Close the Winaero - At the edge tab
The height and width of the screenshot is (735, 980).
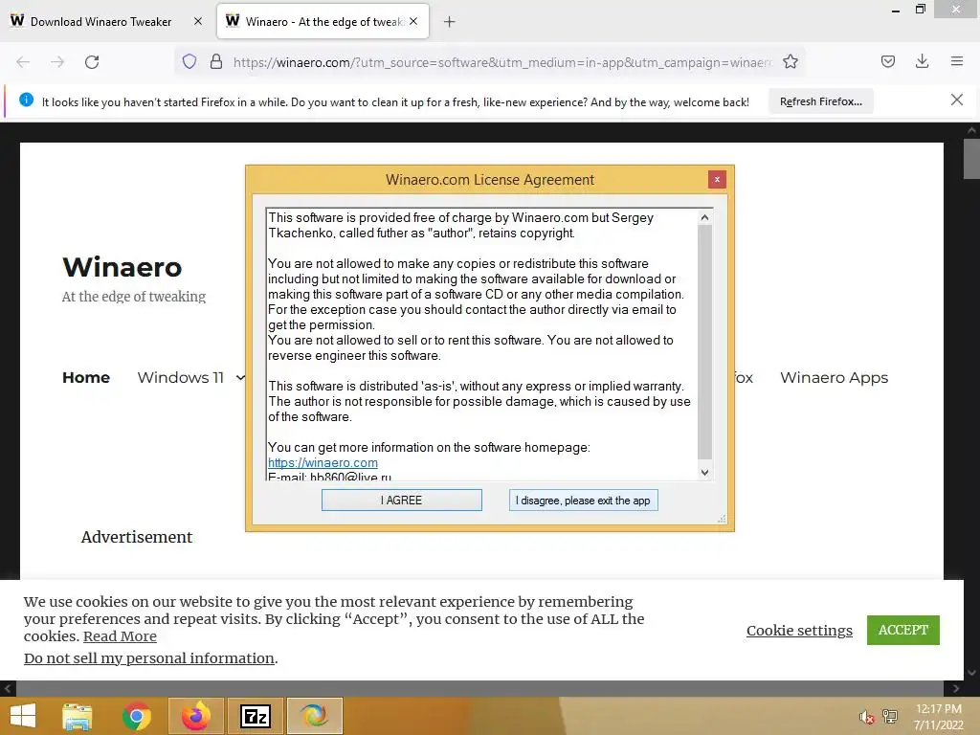[413, 21]
